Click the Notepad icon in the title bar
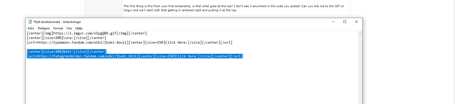455x104 pixels. 30,22
